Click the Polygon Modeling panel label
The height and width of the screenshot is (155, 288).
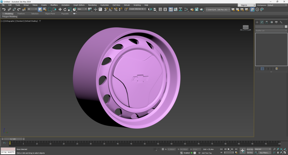[10, 17]
